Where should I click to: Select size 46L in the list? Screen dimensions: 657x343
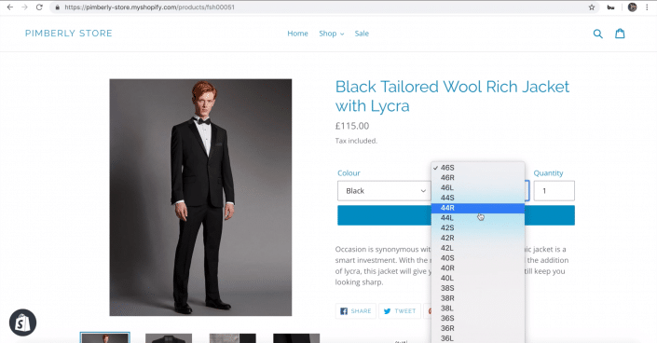[x=478, y=188]
